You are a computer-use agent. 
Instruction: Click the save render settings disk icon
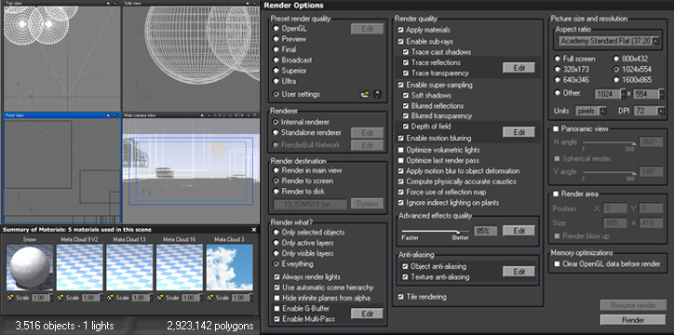click(x=377, y=95)
